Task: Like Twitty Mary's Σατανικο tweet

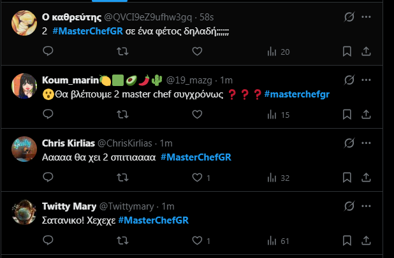Action: tap(198, 241)
